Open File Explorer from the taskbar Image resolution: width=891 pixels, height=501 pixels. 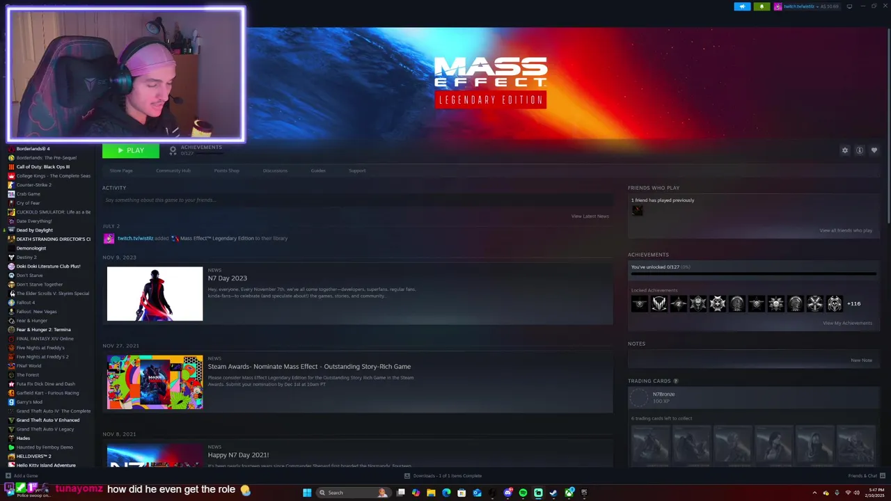(431, 493)
